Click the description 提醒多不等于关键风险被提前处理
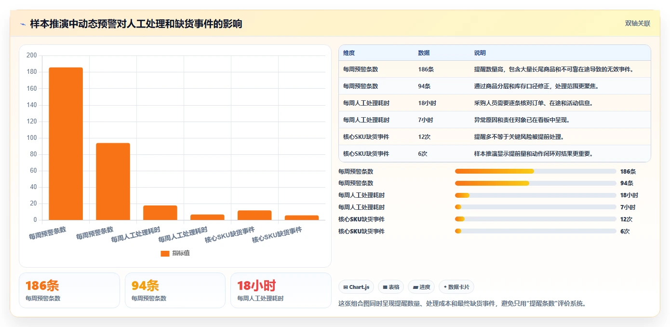The image size is (670, 327). pos(519,137)
